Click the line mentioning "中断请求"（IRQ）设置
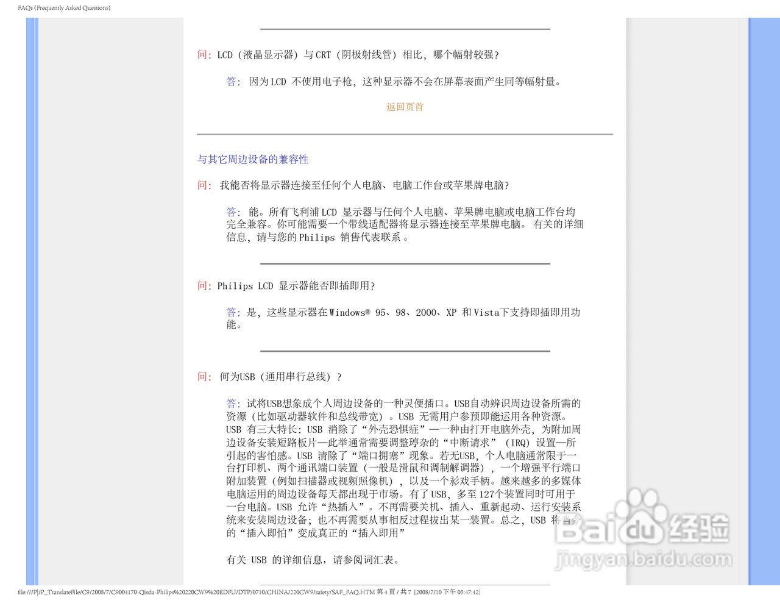 [x=401, y=443]
